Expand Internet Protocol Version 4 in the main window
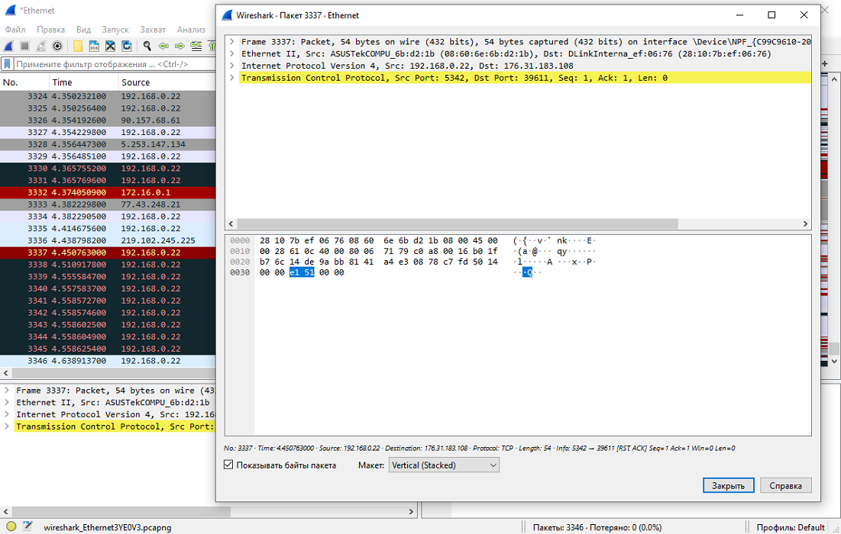The image size is (841, 534). (6, 414)
